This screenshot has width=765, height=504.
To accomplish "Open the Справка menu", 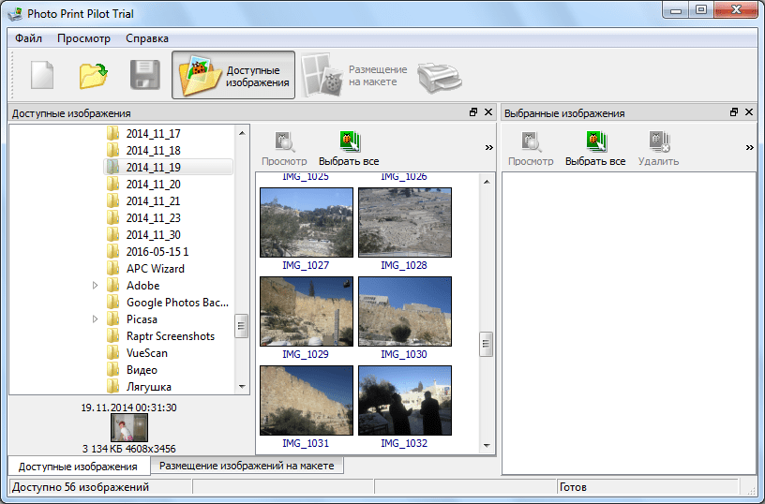I will pyautogui.click(x=147, y=38).
